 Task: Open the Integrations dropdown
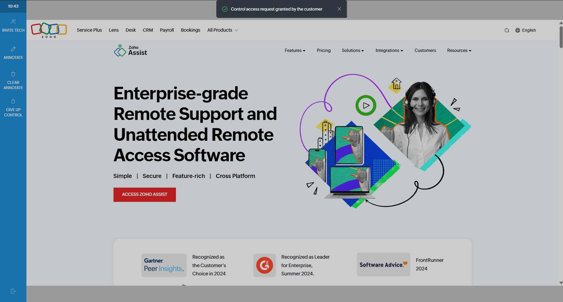coord(389,50)
